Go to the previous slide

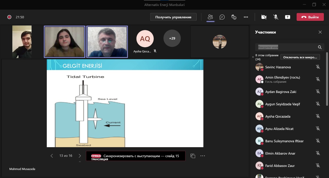pos(52,156)
